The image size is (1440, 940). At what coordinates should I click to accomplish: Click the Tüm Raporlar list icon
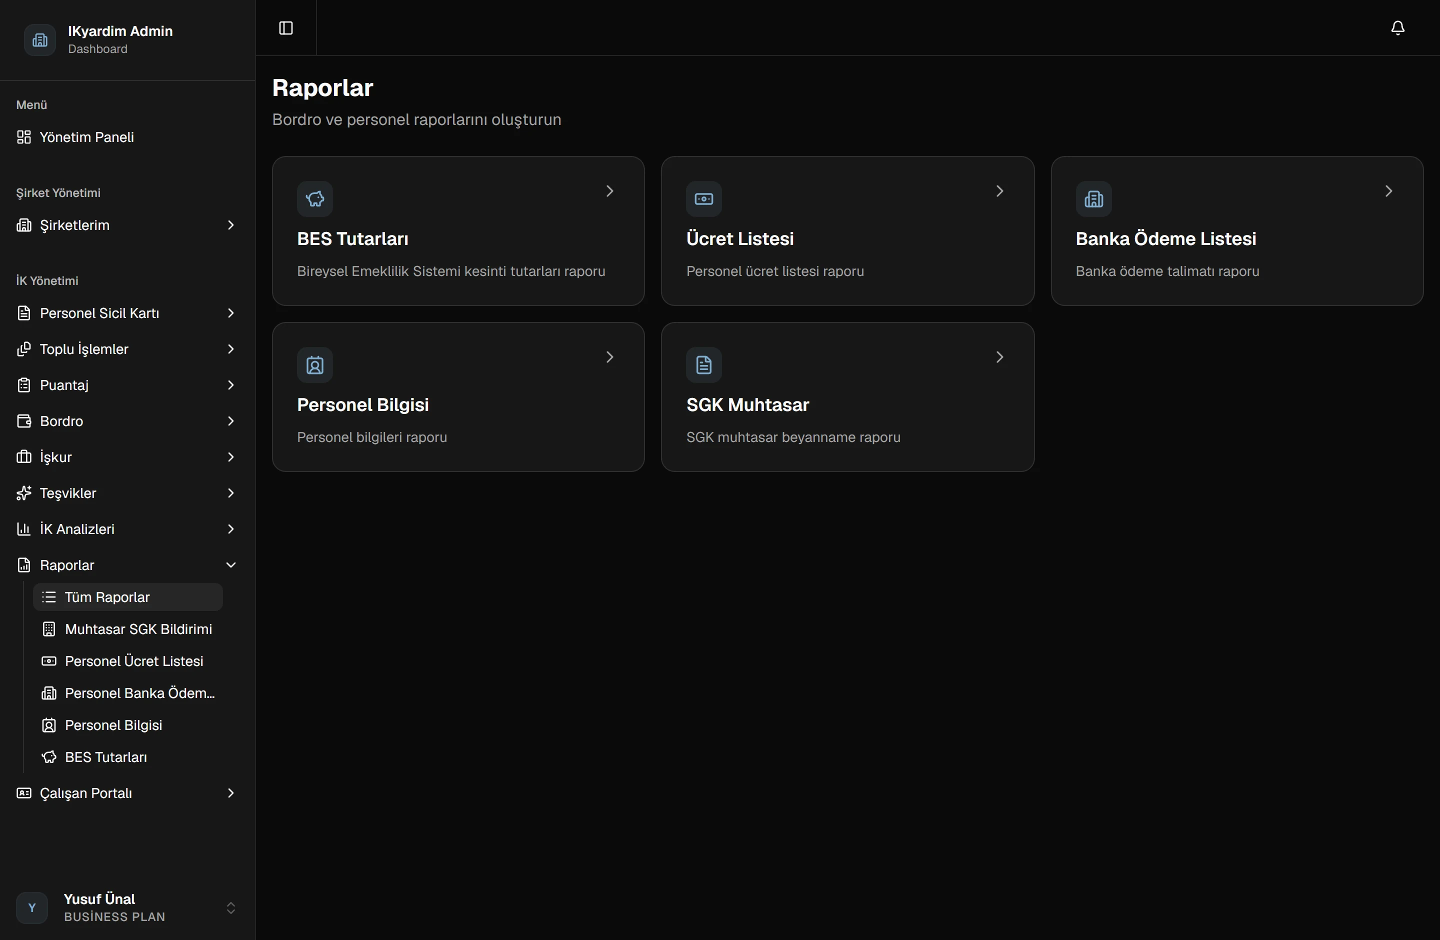coord(49,597)
